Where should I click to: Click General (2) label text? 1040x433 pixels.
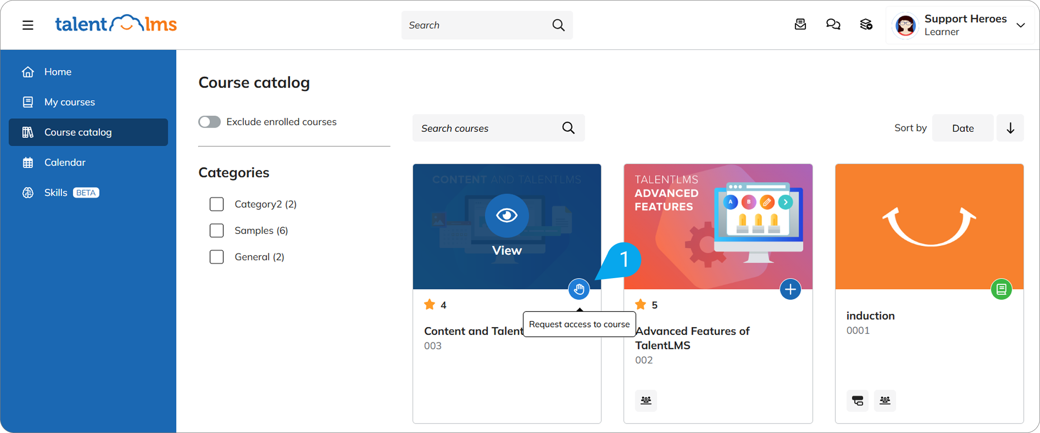pyautogui.click(x=259, y=257)
